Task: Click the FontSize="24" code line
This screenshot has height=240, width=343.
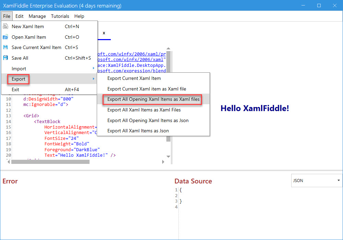Action: (61, 138)
